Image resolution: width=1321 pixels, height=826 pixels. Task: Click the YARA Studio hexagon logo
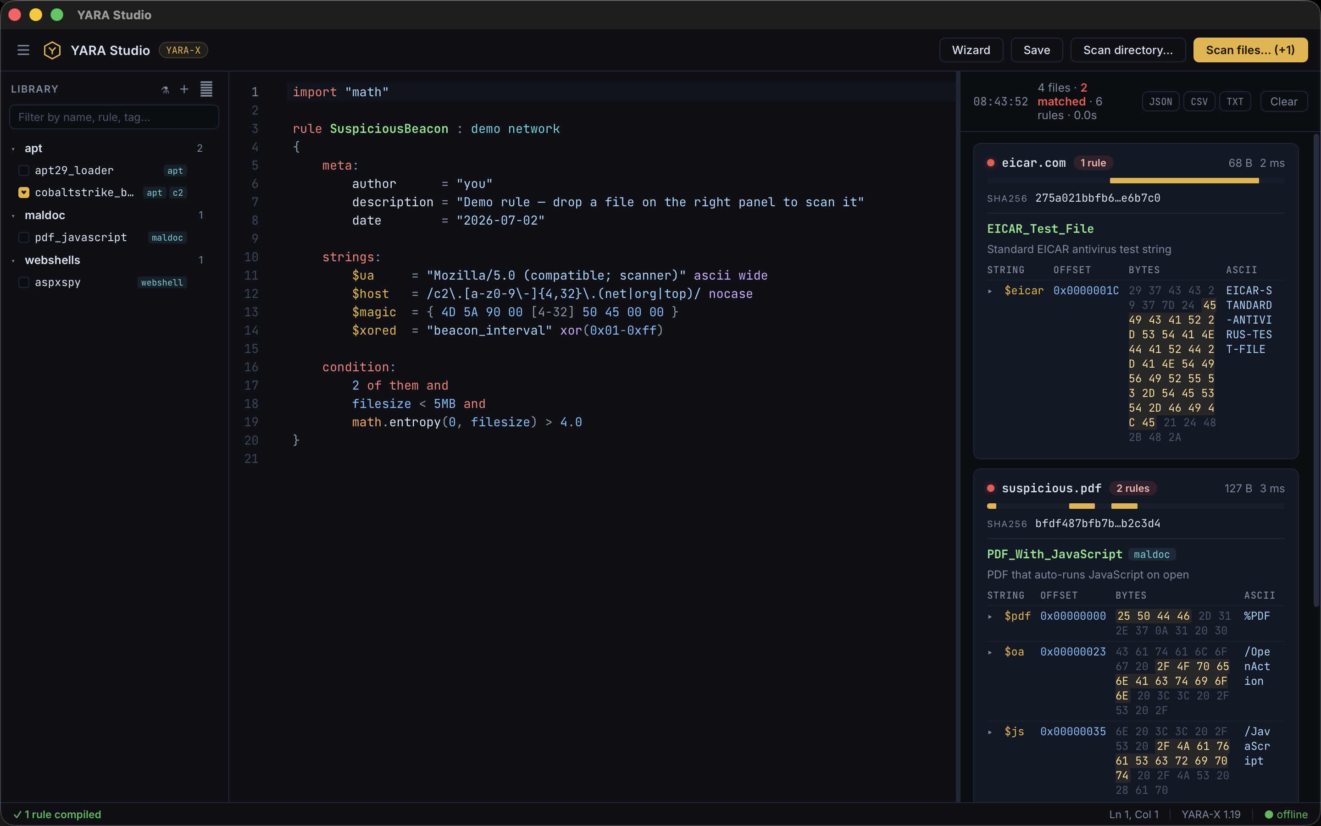click(x=52, y=50)
